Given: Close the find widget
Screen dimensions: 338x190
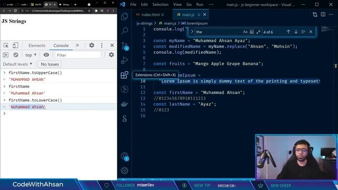Looking at the screenshot, I should click(311, 32).
